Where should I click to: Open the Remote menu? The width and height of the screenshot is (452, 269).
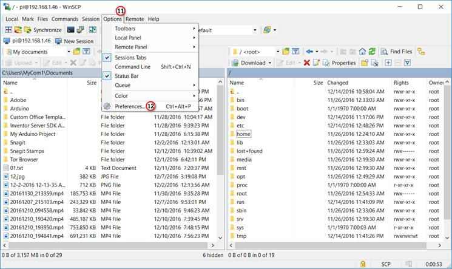coord(135,19)
